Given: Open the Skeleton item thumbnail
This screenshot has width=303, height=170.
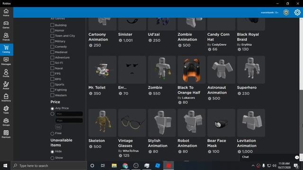Looking at the screenshot, I should tap(102, 123).
